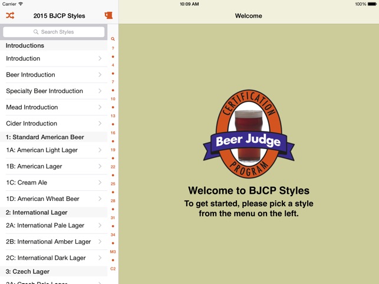Click the 2015 BJCP Styles title

[x=59, y=16]
